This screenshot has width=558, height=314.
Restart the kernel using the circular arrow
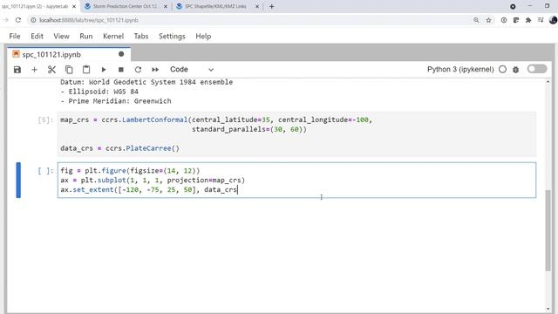pos(138,70)
